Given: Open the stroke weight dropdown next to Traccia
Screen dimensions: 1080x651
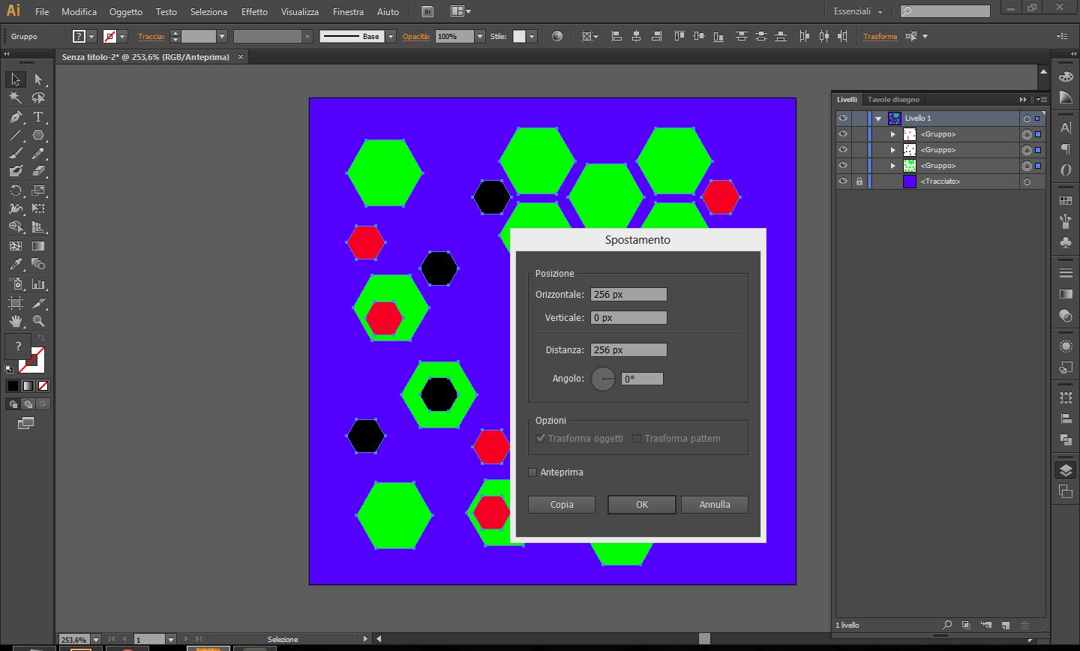Looking at the screenshot, I should [222, 37].
